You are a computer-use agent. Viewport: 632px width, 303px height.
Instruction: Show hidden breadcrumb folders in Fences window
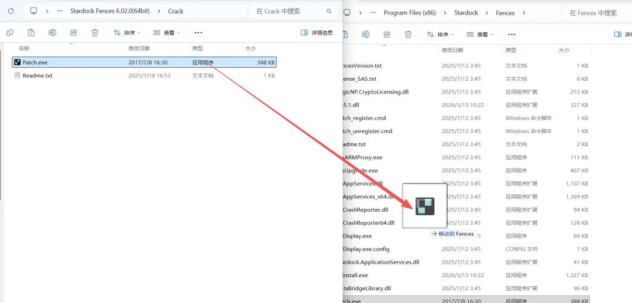click(x=373, y=13)
